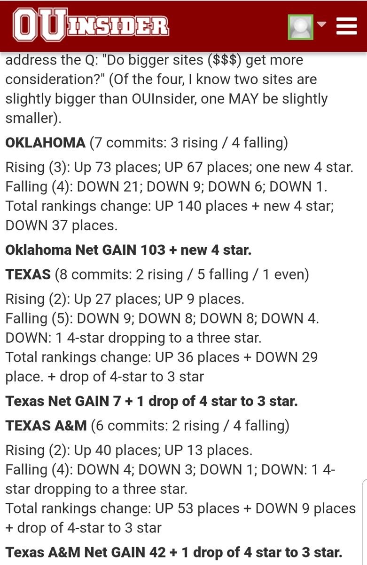The height and width of the screenshot is (565, 367).
Task: Open the hamburger navigation menu
Action: 347,26
